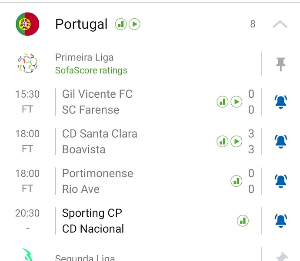
Task: Open the Primeira Liga league page
Action: [x=84, y=57]
